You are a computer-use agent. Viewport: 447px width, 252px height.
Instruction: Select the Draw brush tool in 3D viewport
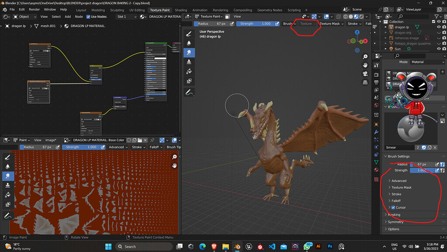pyautogui.click(x=189, y=33)
